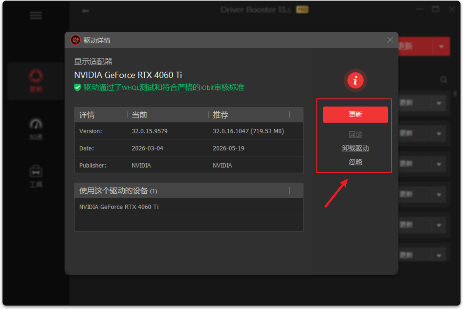Click the red 更新 button in the dialog
This screenshot has width=463, height=309.
click(x=355, y=114)
